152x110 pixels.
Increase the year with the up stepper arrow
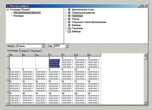pyautogui.click(x=67, y=45)
